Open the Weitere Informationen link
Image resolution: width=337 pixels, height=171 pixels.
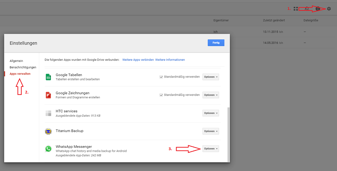(170, 60)
